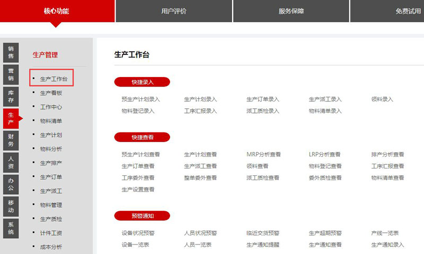Select the 服务保障 tab

[291, 11]
